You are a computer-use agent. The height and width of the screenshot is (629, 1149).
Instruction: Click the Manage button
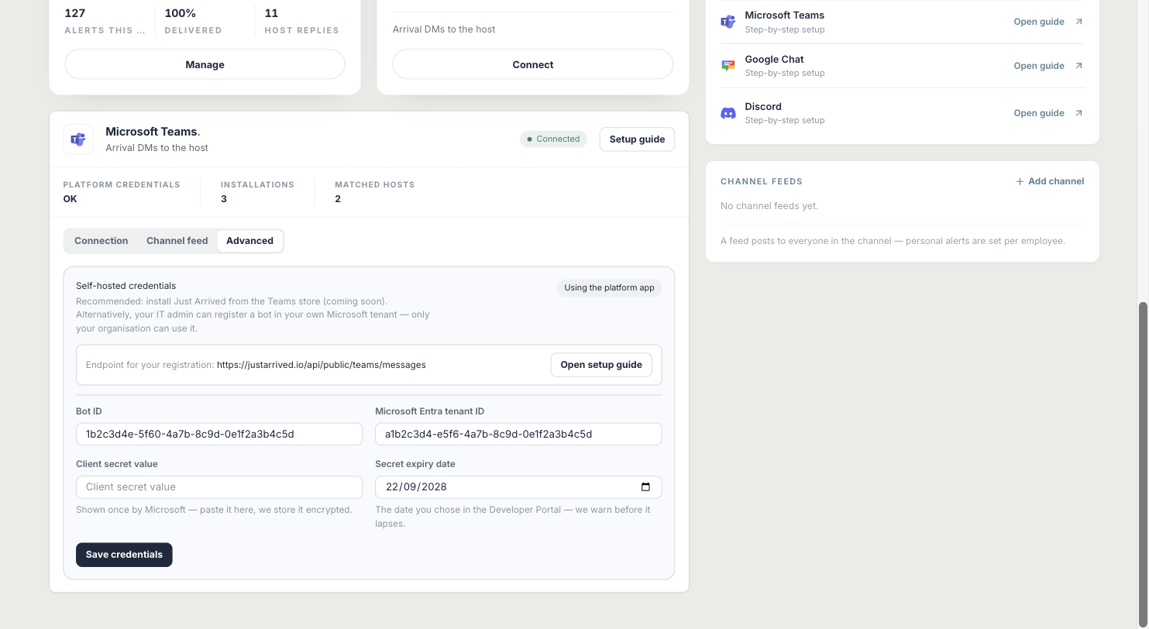[205, 64]
